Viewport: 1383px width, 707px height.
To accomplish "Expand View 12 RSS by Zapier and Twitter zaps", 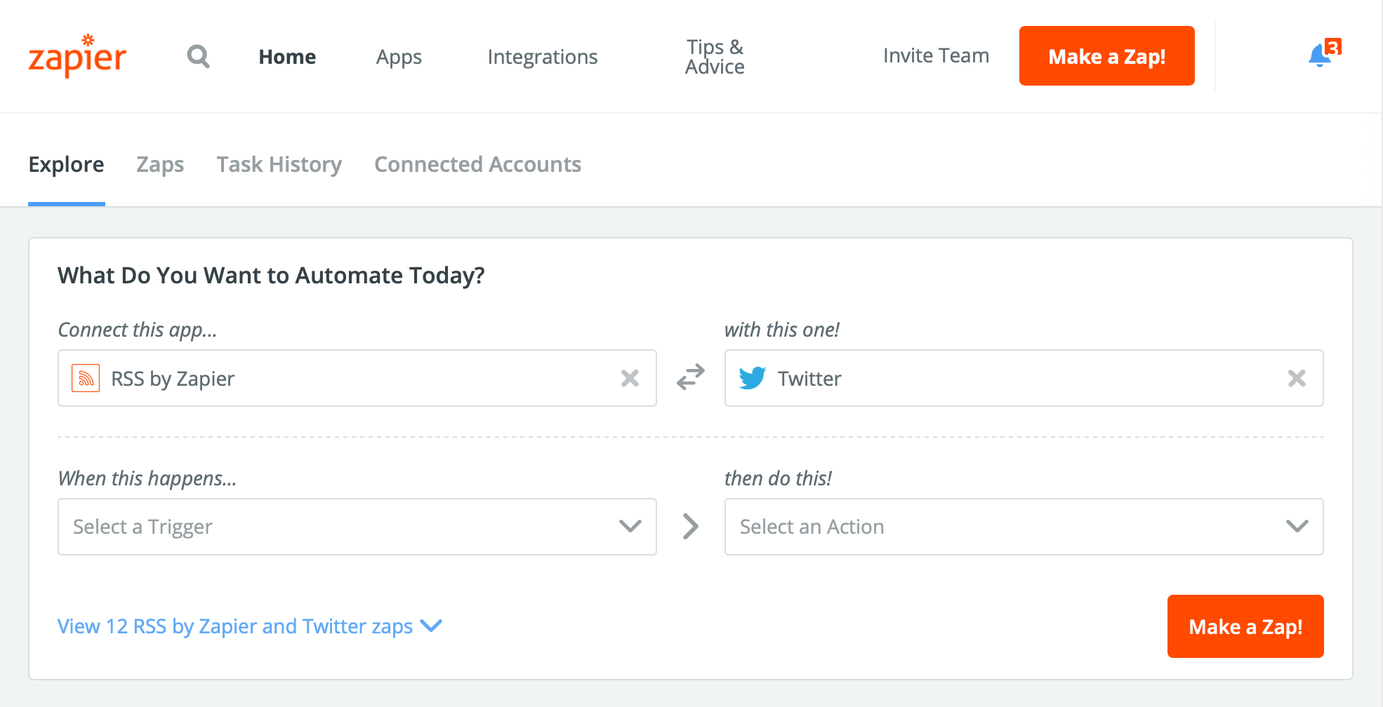I will [x=250, y=626].
